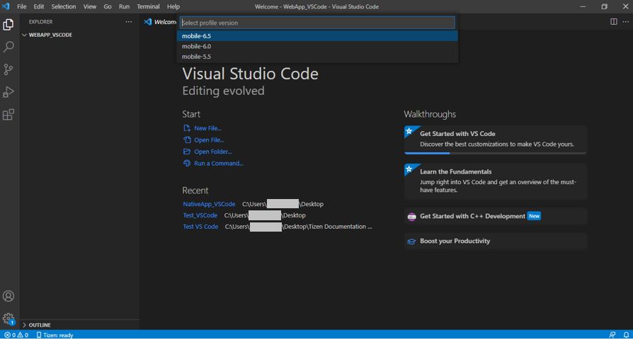This screenshot has height=340, width=633.
Task: Expand the OUTLINE section
Action: point(39,325)
